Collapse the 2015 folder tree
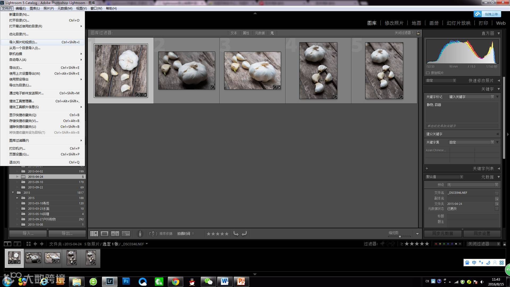This screenshot has width=510, height=287. click(13, 193)
